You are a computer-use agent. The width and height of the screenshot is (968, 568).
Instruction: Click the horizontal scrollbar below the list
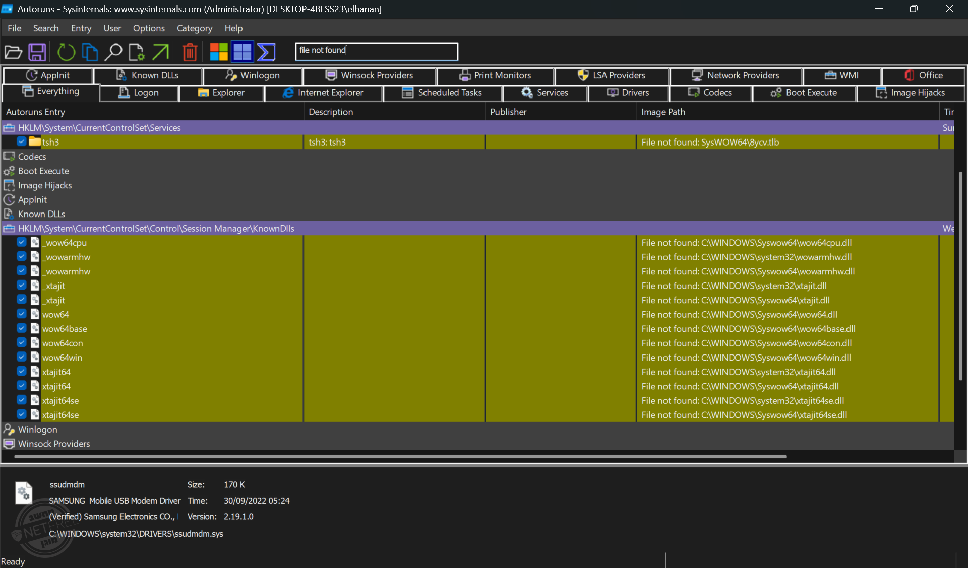tap(400, 457)
